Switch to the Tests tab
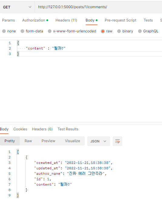This screenshot has height=212, width=162. click(148, 20)
